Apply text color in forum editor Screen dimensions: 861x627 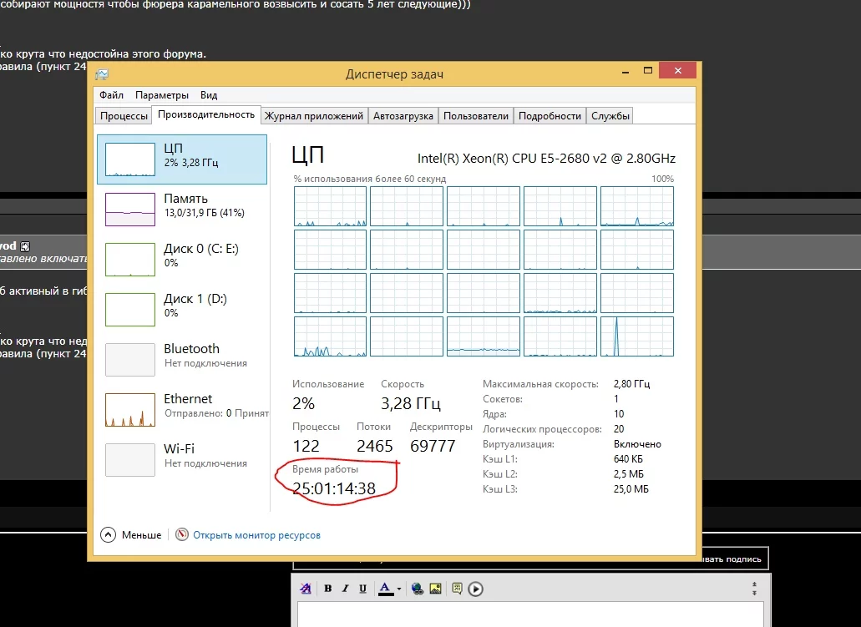(x=386, y=589)
